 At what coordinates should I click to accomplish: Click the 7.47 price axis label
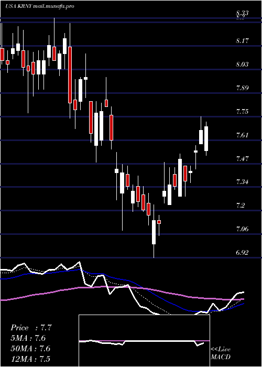(x=242, y=159)
